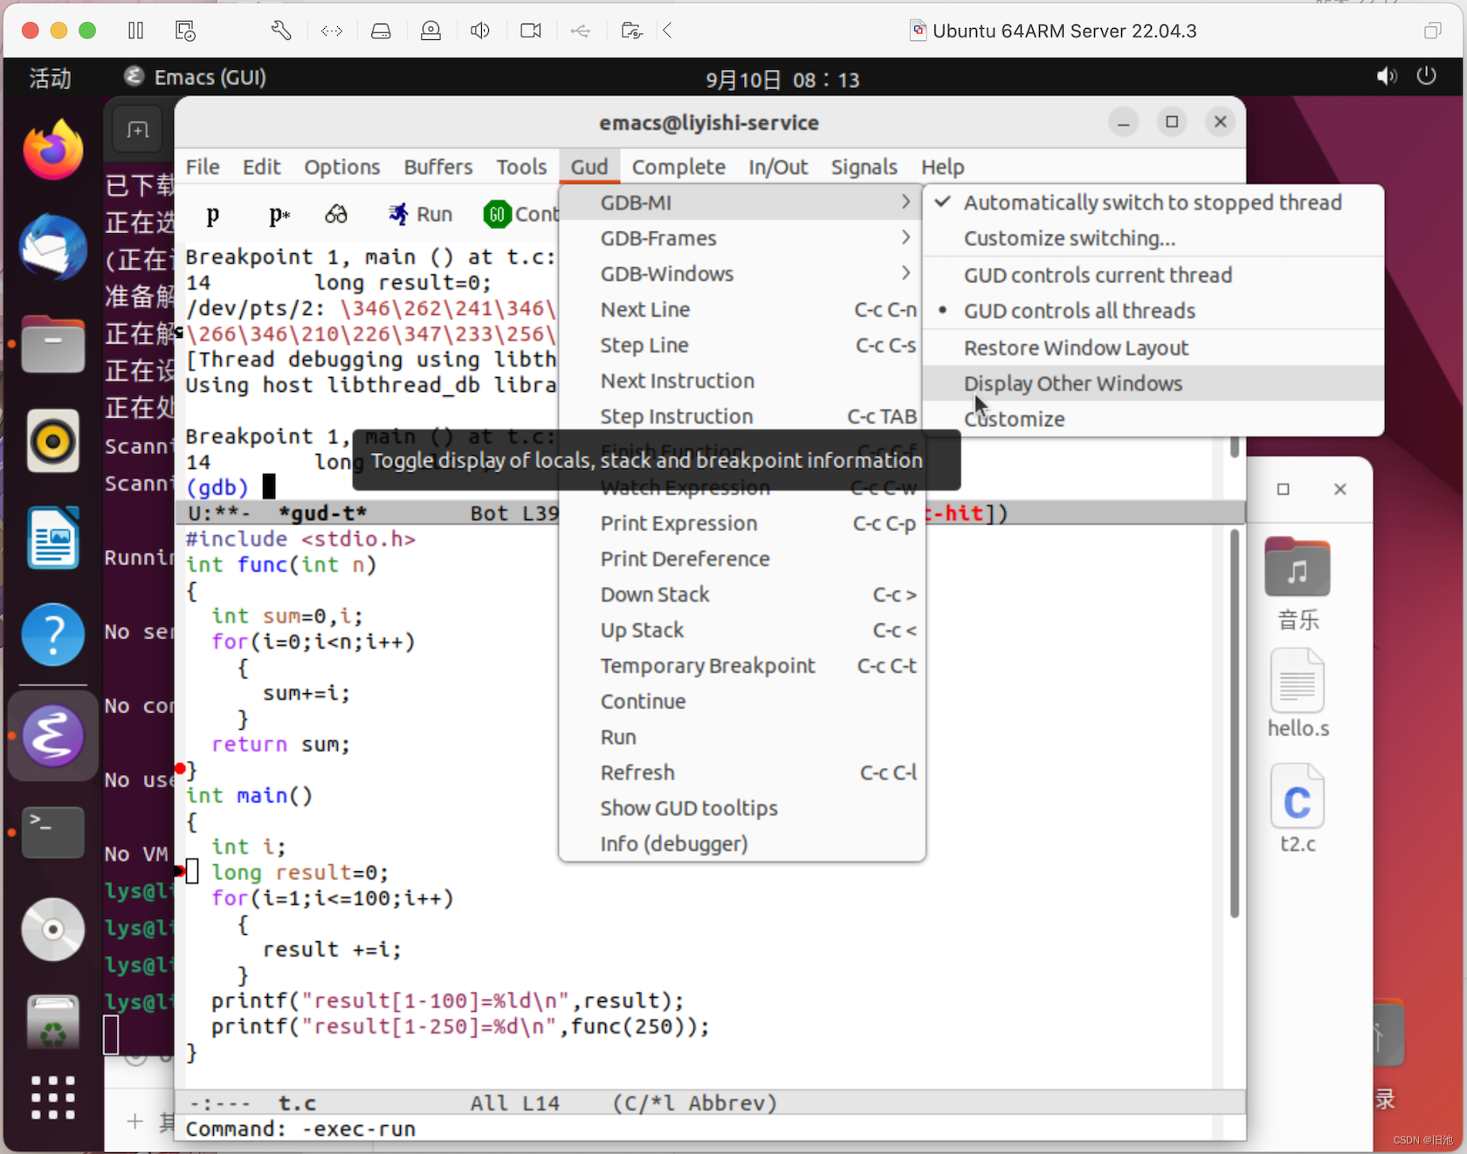Screen dimensions: 1467x1154
Task: Open the File menu
Action: (203, 167)
